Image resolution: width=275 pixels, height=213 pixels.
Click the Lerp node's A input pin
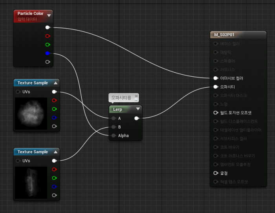pos(114,118)
